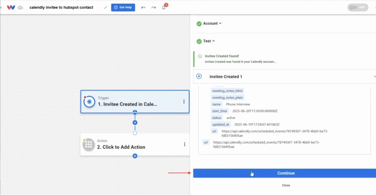Click the updated_at field tag
376x195 pixels.
point(221,124)
